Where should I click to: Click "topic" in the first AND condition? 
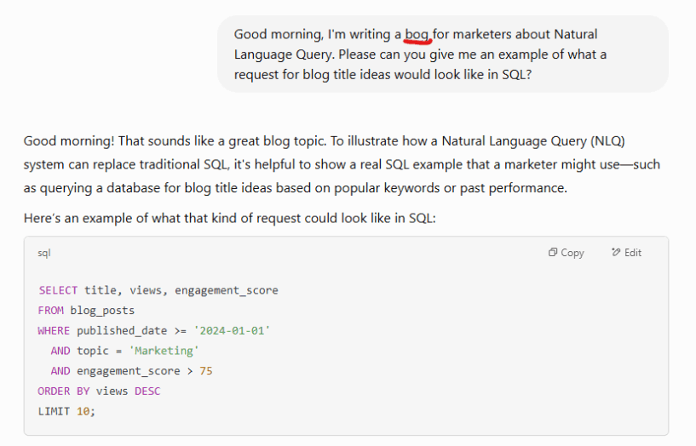tap(93, 351)
